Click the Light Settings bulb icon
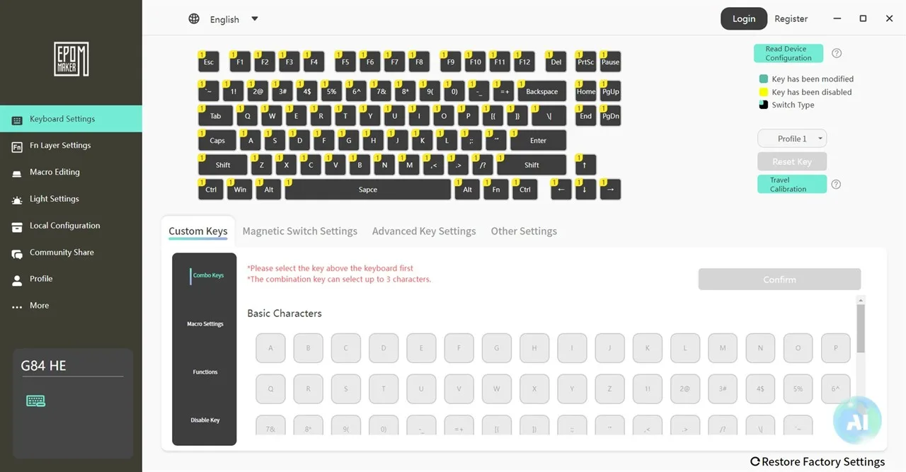The image size is (906, 472). click(17, 200)
